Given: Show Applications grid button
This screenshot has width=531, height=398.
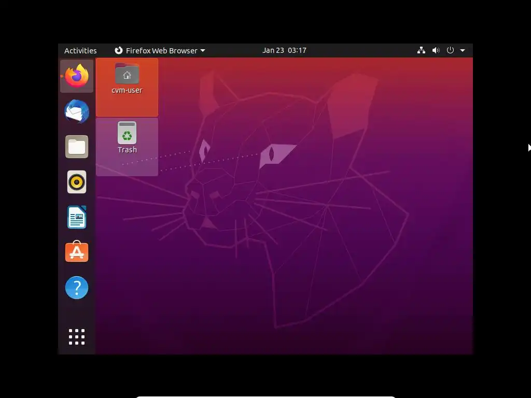Looking at the screenshot, I should [77, 337].
